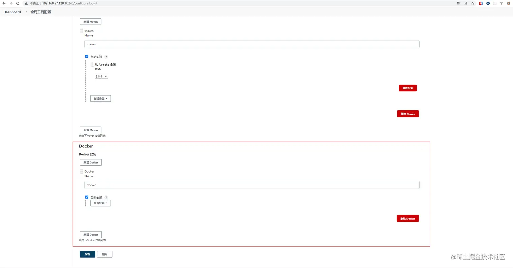Click the browser back arrow
Image resolution: width=513 pixels, height=268 pixels.
(4, 3)
